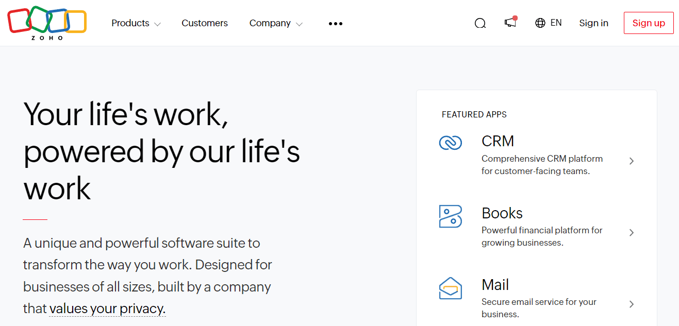Select the Books app icon

coord(450,216)
